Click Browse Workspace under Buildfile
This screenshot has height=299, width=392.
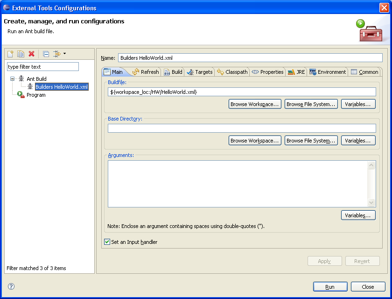tap(255, 104)
